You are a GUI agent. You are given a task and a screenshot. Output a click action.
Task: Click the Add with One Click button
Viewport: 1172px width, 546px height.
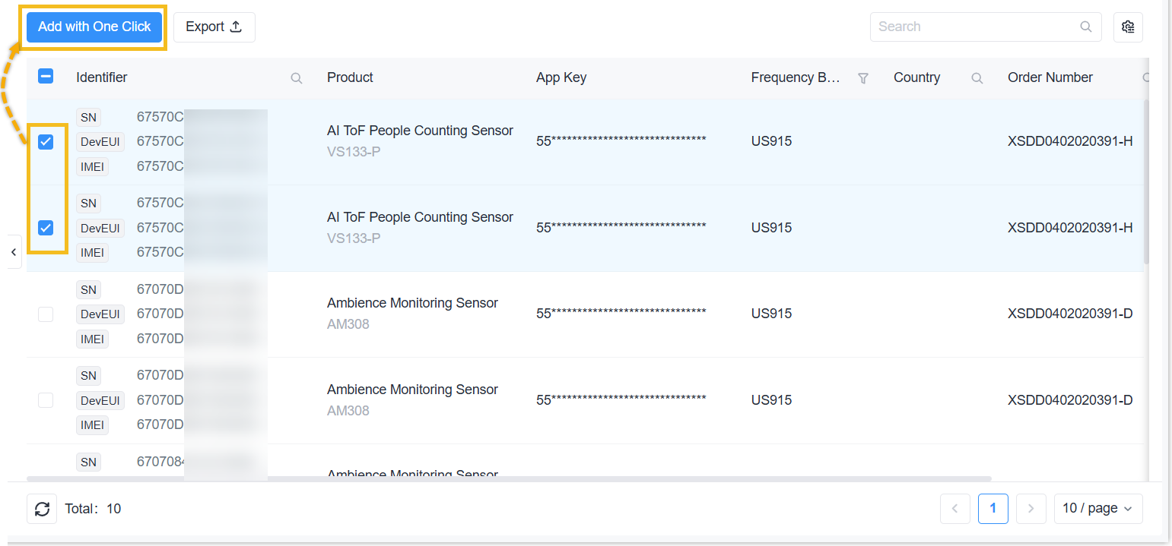pos(94,27)
